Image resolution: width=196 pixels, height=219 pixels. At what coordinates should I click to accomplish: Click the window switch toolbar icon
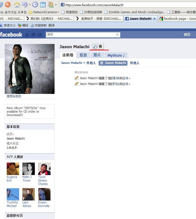coord(43,5)
